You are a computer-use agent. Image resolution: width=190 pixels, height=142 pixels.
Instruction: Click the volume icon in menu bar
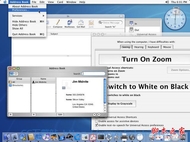(167, 2)
